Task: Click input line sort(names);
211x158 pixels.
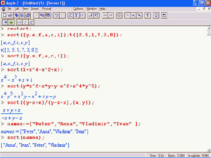Action: [x=26, y=137]
